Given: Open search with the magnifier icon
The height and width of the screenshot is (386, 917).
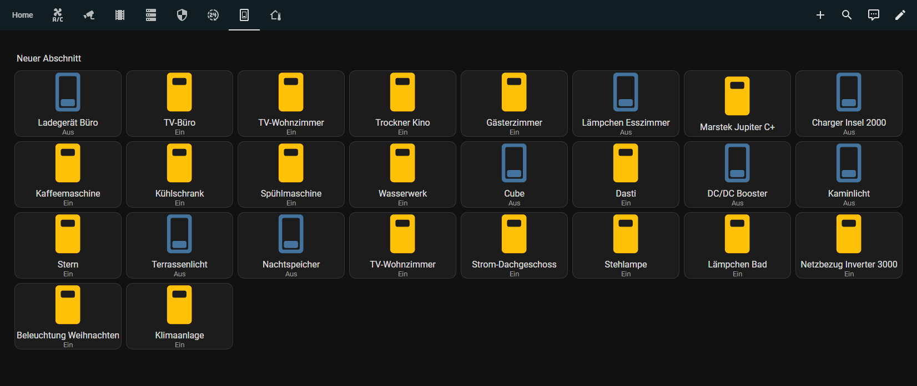Looking at the screenshot, I should pyautogui.click(x=847, y=15).
